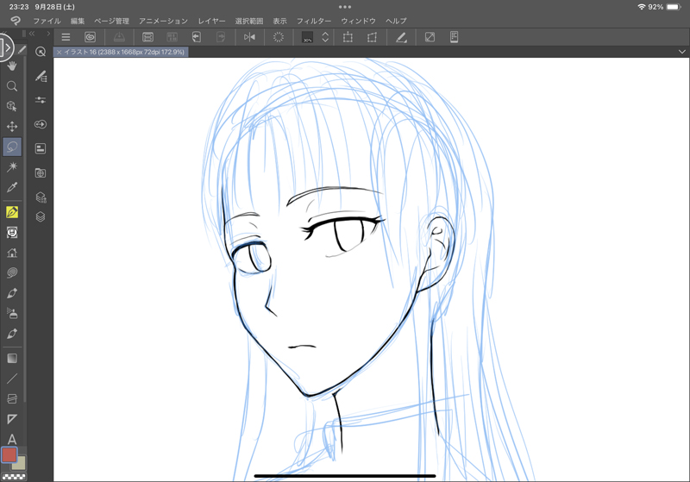This screenshot has width=690, height=482.
Task: Select the Text tool
Action: point(12,440)
